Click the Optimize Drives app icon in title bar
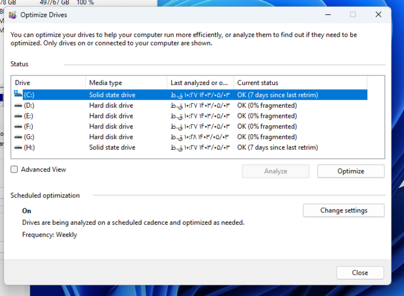The image size is (404, 296). 12,14
